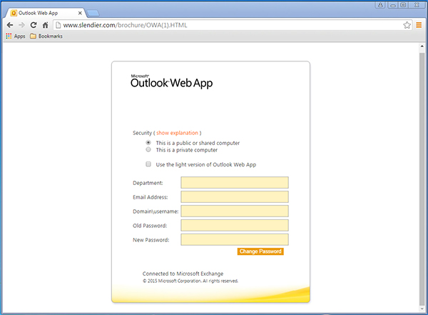The image size is (428, 315).
Task: Click the page icon in address bar
Action: pyautogui.click(x=58, y=25)
